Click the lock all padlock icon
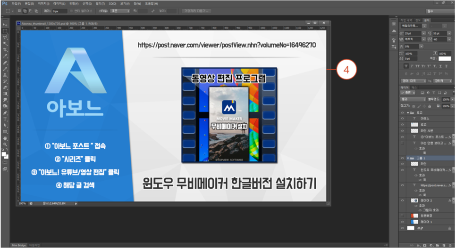This screenshot has width=456, height=248. click(429, 106)
